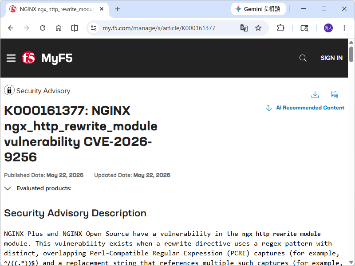This screenshot has width=355, height=266.
Task: Click the MyF5 wordmark text
Action: pos(57,58)
